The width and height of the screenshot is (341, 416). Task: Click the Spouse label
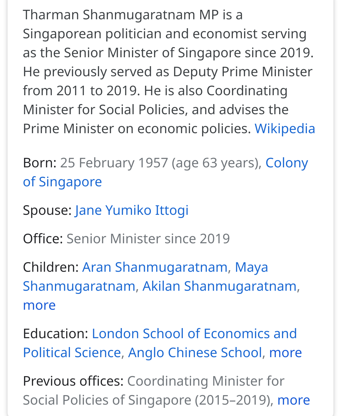click(47, 210)
